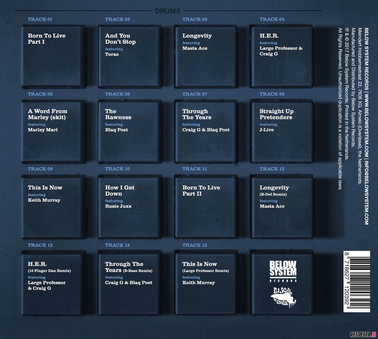Click 'Through The Years' title under Track 07
Image resolution: width=378 pixels, height=339 pixels.
point(197,114)
